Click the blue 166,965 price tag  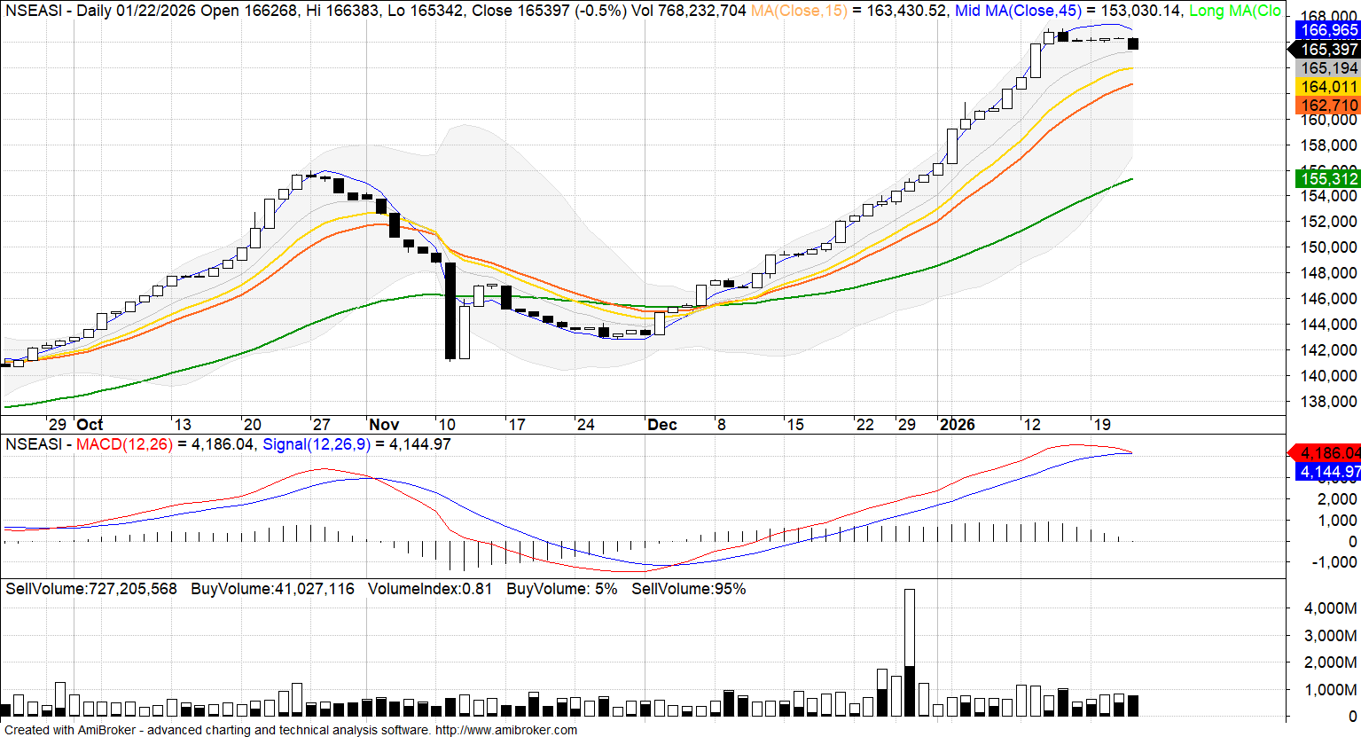[1328, 30]
